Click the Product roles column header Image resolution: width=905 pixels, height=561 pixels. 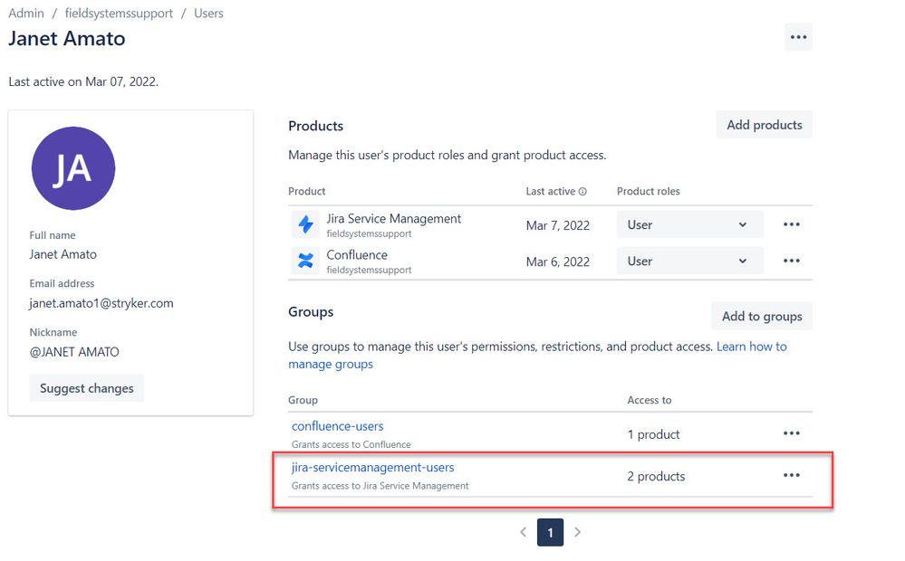click(x=648, y=192)
